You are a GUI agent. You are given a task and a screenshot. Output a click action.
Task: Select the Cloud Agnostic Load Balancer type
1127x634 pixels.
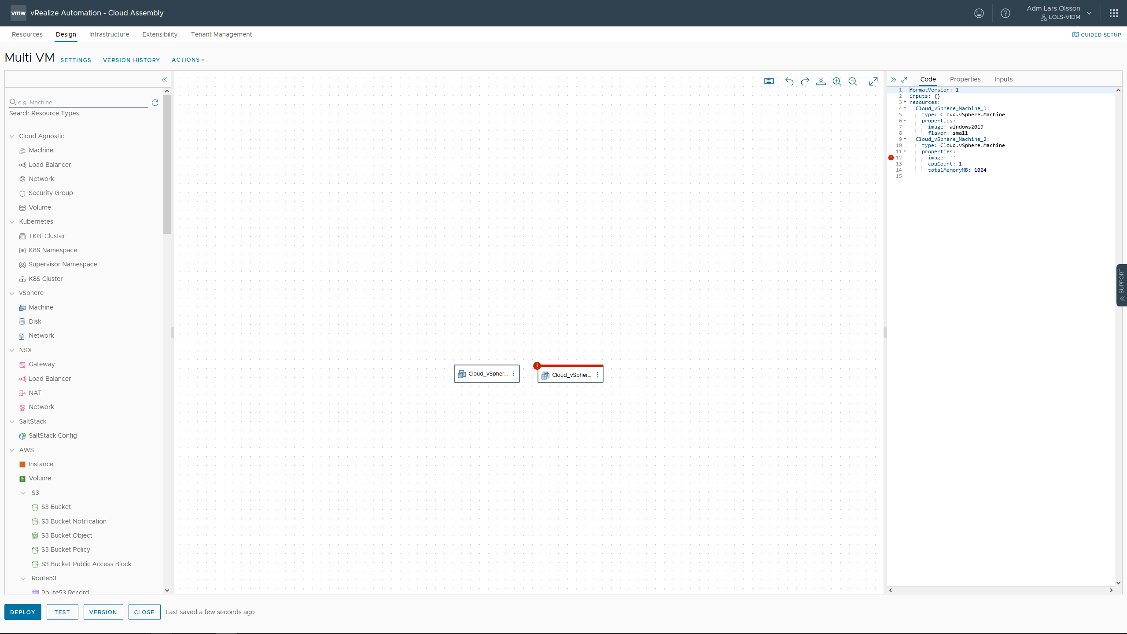pyautogui.click(x=45, y=165)
